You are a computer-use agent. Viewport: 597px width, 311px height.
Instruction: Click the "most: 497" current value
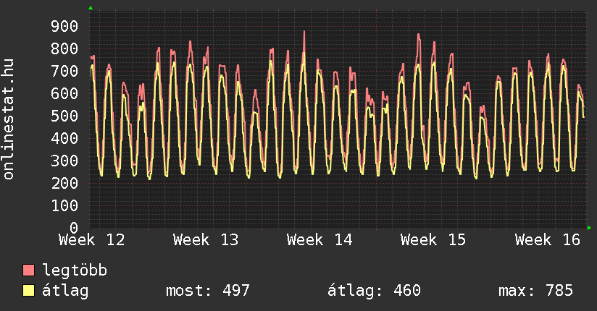pyautogui.click(x=208, y=291)
